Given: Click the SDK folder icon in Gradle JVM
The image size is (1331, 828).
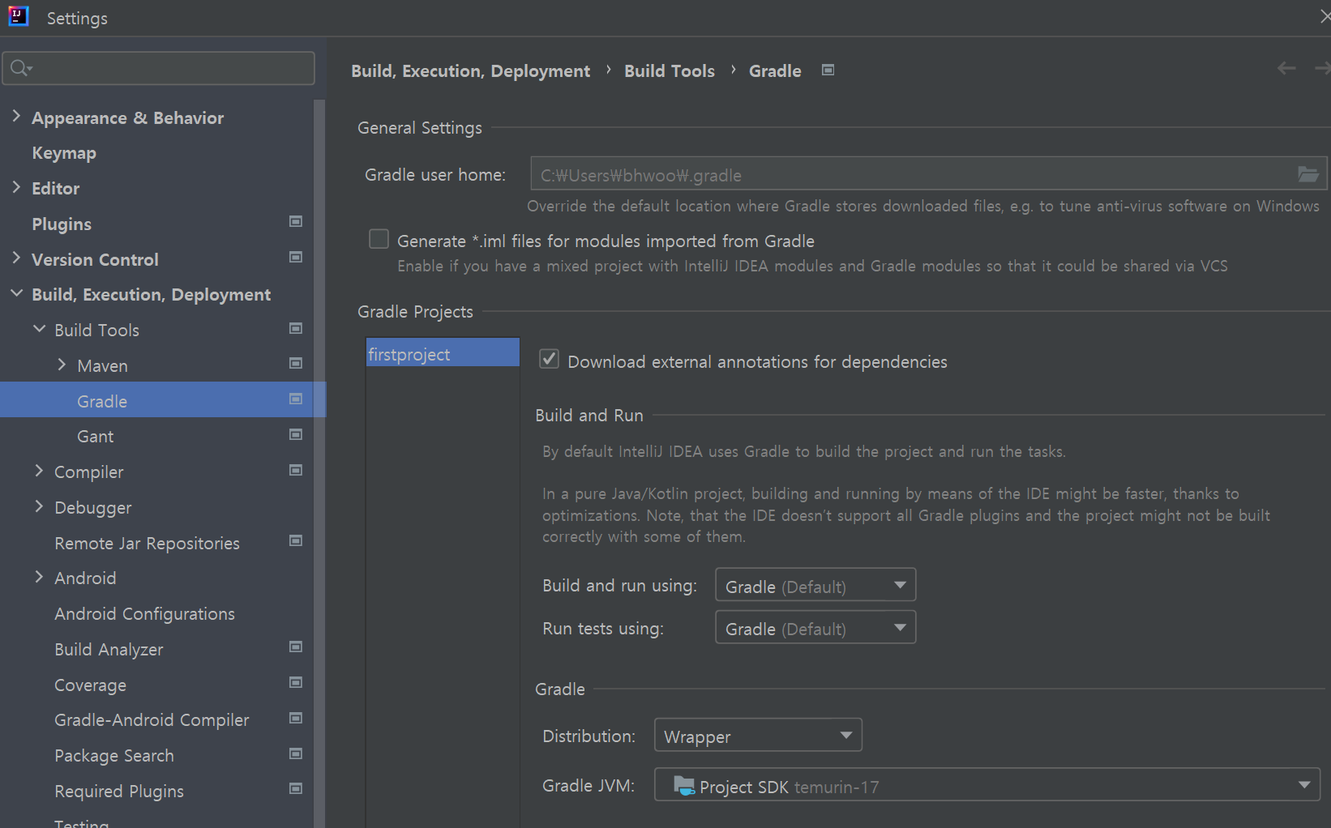Looking at the screenshot, I should pos(684,785).
